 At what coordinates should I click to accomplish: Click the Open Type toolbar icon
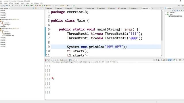pos(47,6)
